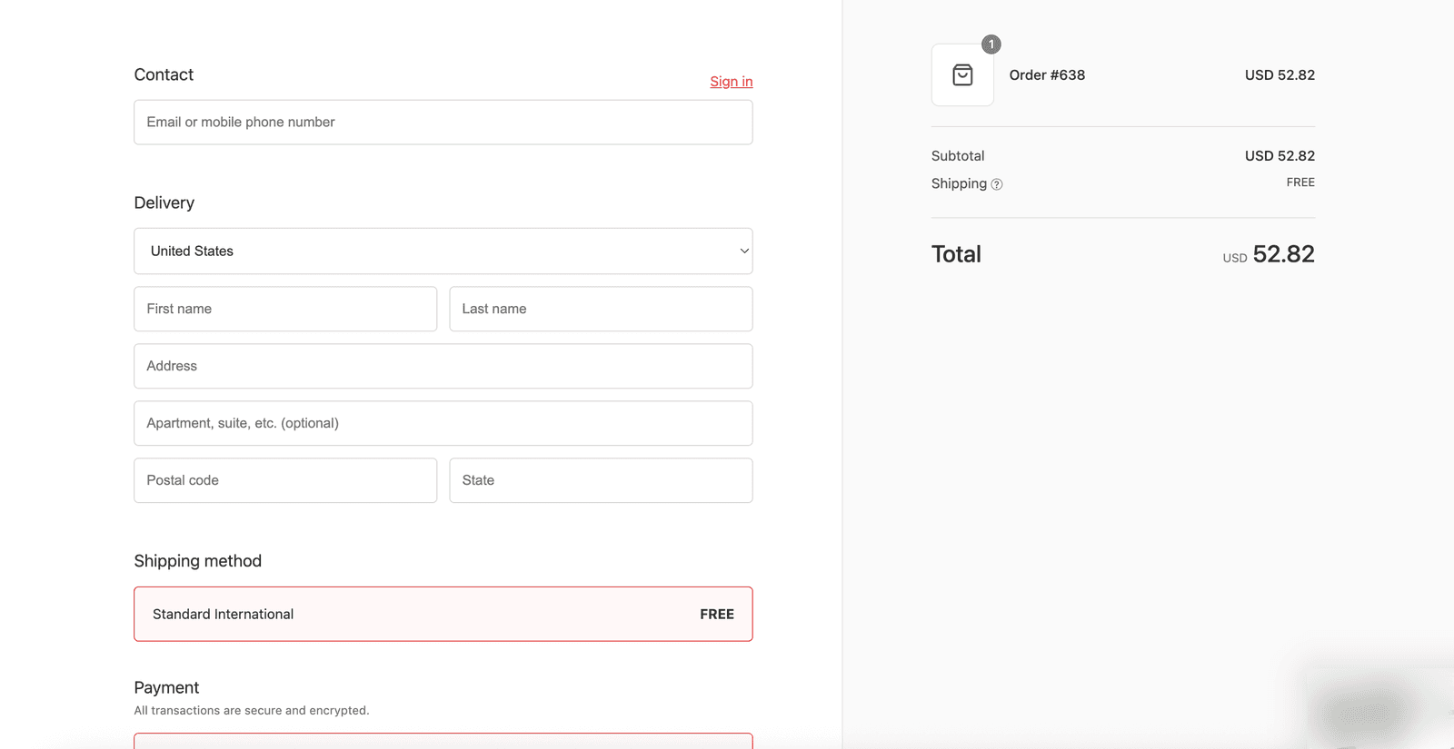Select the Standard International shipping method

(x=443, y=615)
